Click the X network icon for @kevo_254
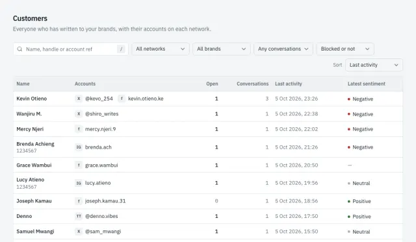Viewport: 416px width, 242px height. click(x=79, y=99)
